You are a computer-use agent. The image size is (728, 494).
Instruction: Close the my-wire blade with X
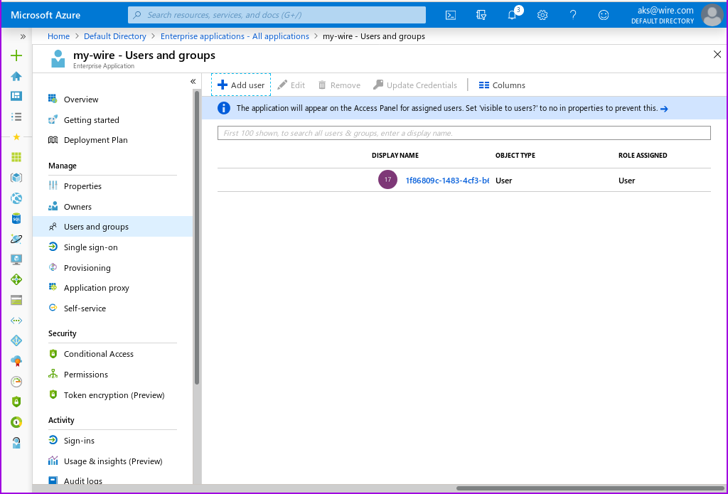[x=717, y=54]
